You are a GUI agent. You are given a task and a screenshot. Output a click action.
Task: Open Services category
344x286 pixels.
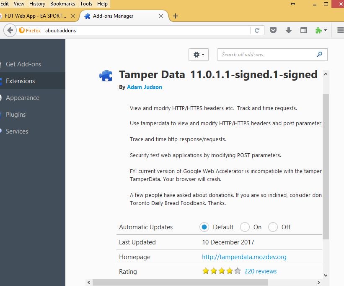click(32, 131)
